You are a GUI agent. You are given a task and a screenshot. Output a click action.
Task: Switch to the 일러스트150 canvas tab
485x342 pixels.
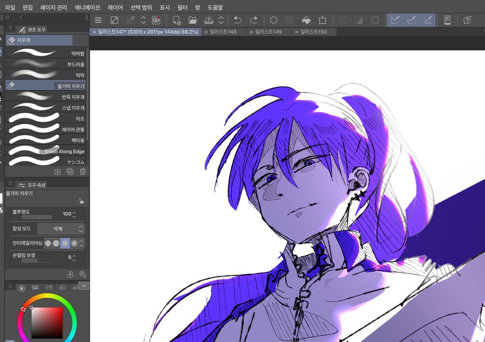click(x=313, y=31)
